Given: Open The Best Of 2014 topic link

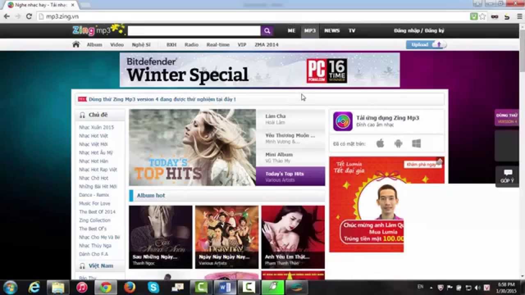Looking at the screenshot, I should 97,212.
